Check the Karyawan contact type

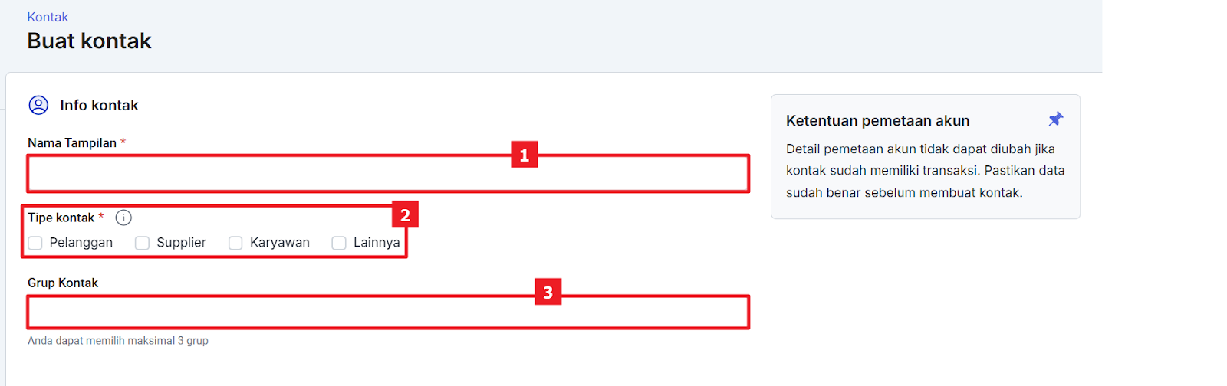click(x=235, y=243)
